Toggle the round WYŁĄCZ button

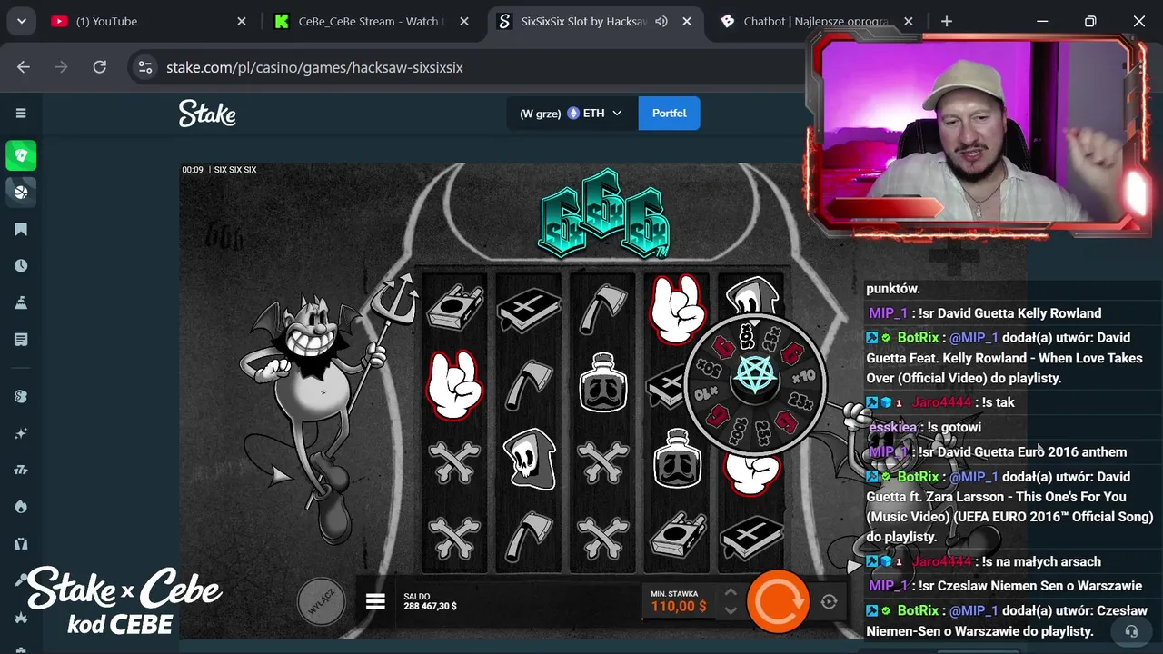[322, 600]
